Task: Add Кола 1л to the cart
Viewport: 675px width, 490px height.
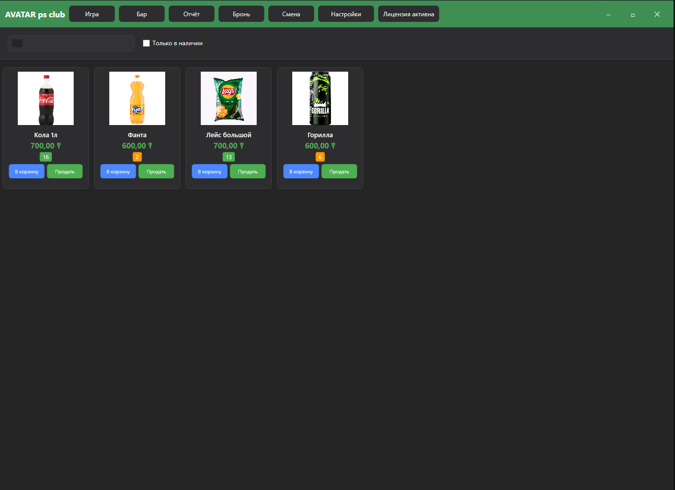Action: tap(26, 172)
